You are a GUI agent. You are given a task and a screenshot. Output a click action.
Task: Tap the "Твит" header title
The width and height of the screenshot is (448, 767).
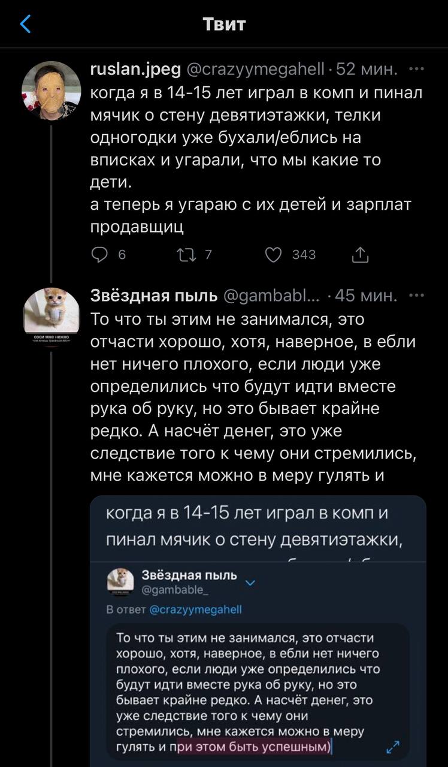click(224, 25)
